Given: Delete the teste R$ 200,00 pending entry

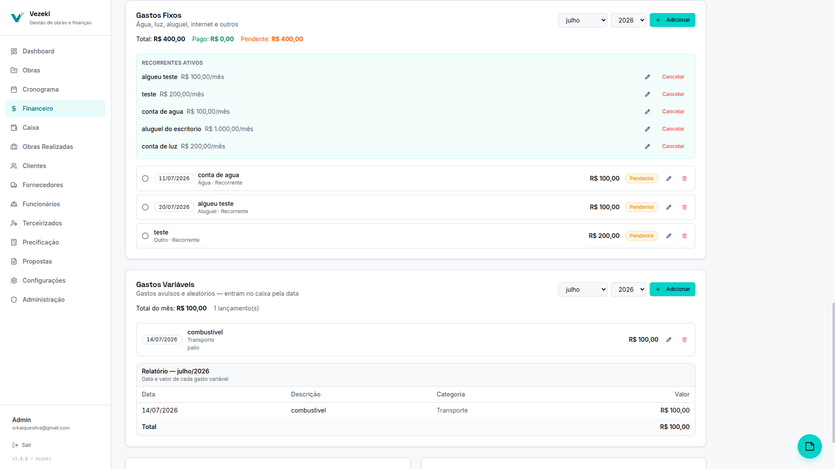Looking at the screenshot, I should tap(685, 236).
